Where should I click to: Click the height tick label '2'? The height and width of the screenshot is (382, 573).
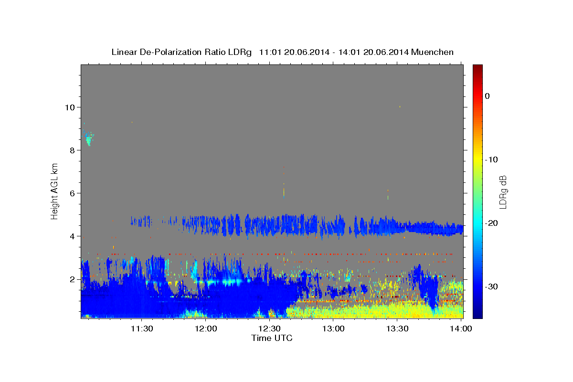(73, 279)
